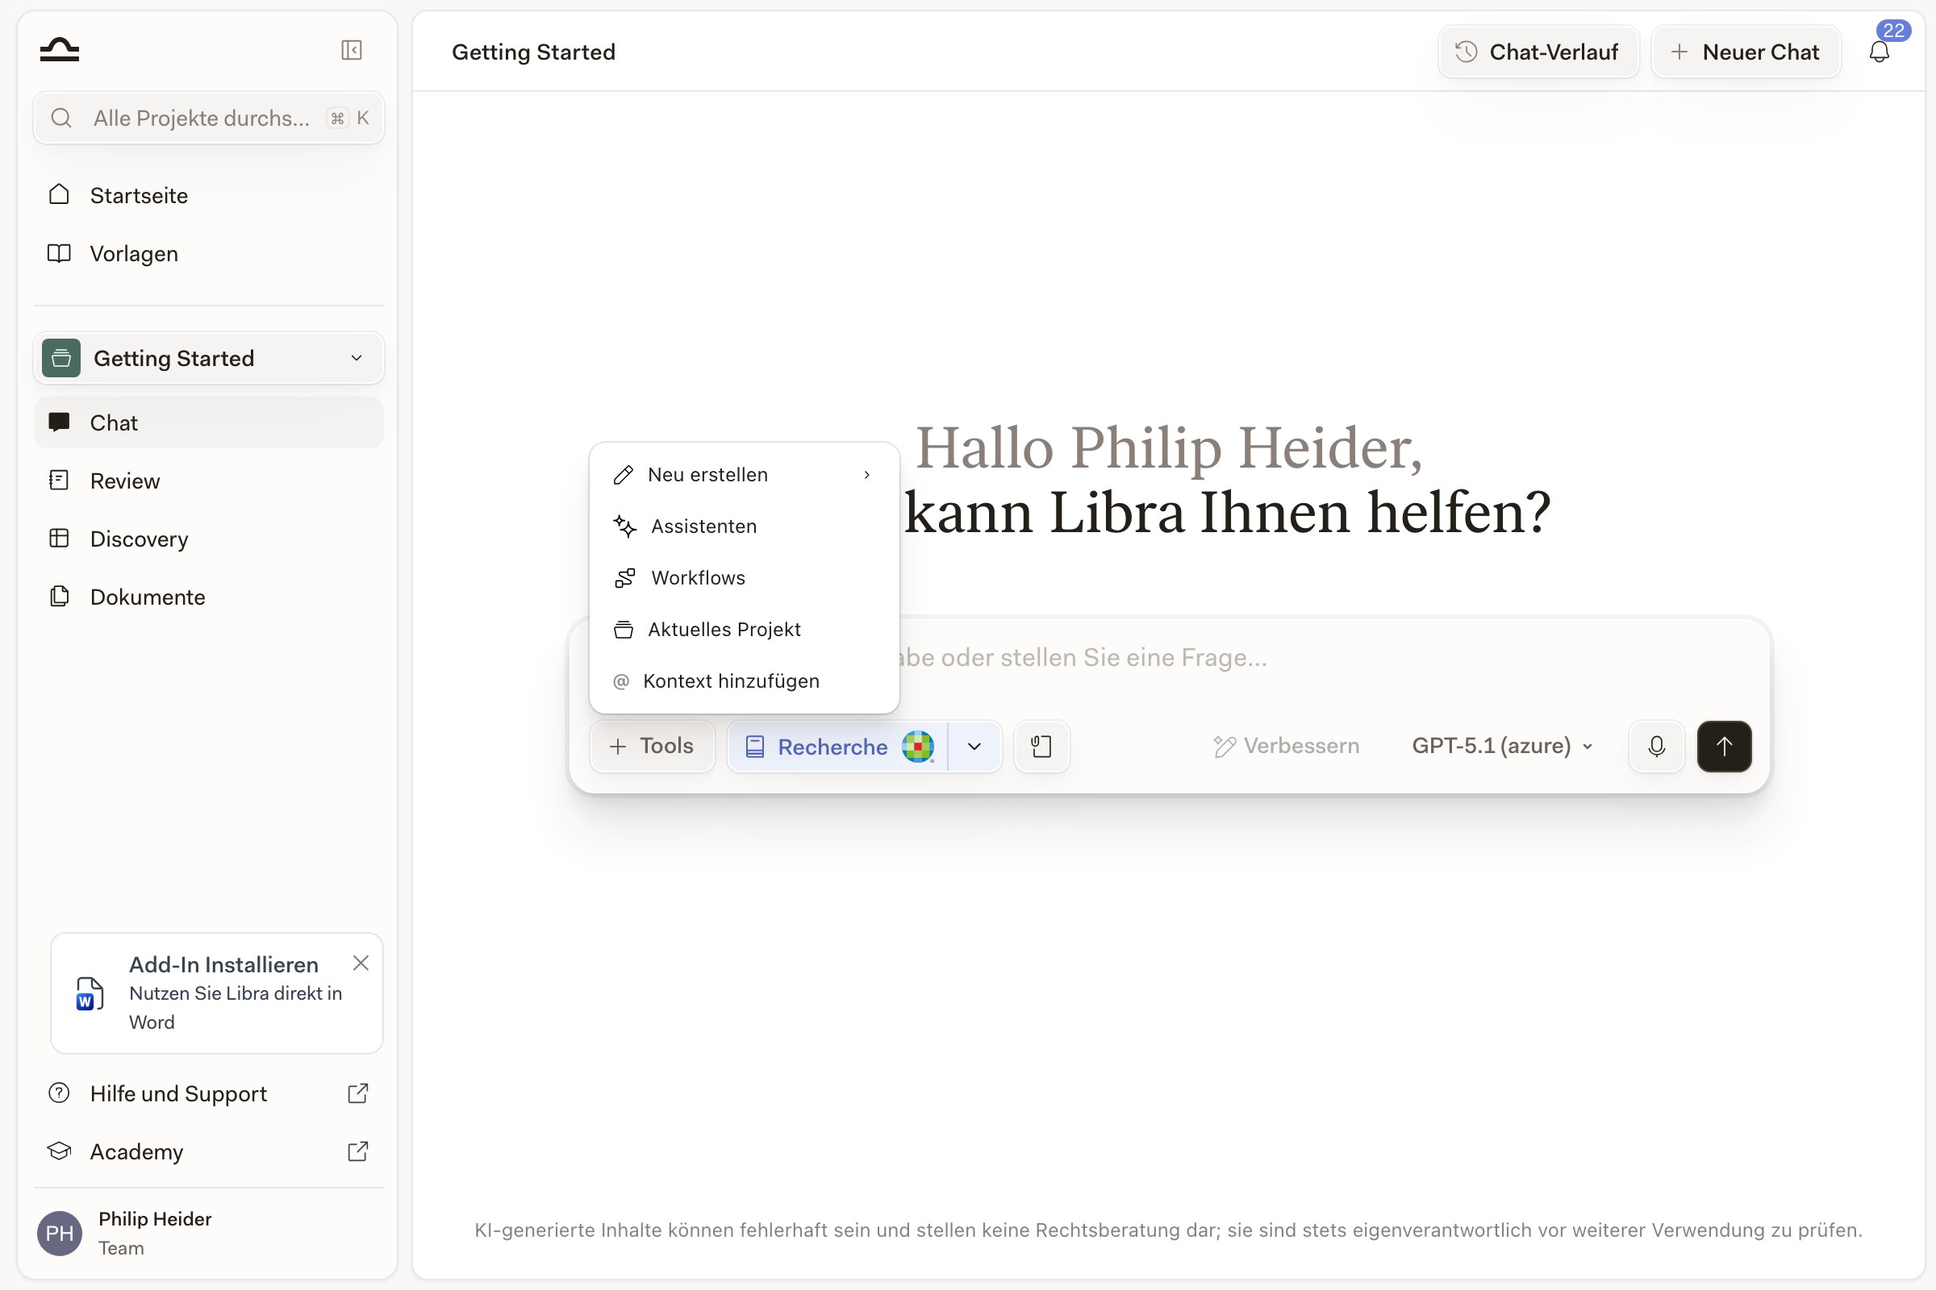This screenshot has height=1290, width=1936.
Task: Open the Review section
Action: click(x=208, y=481)
